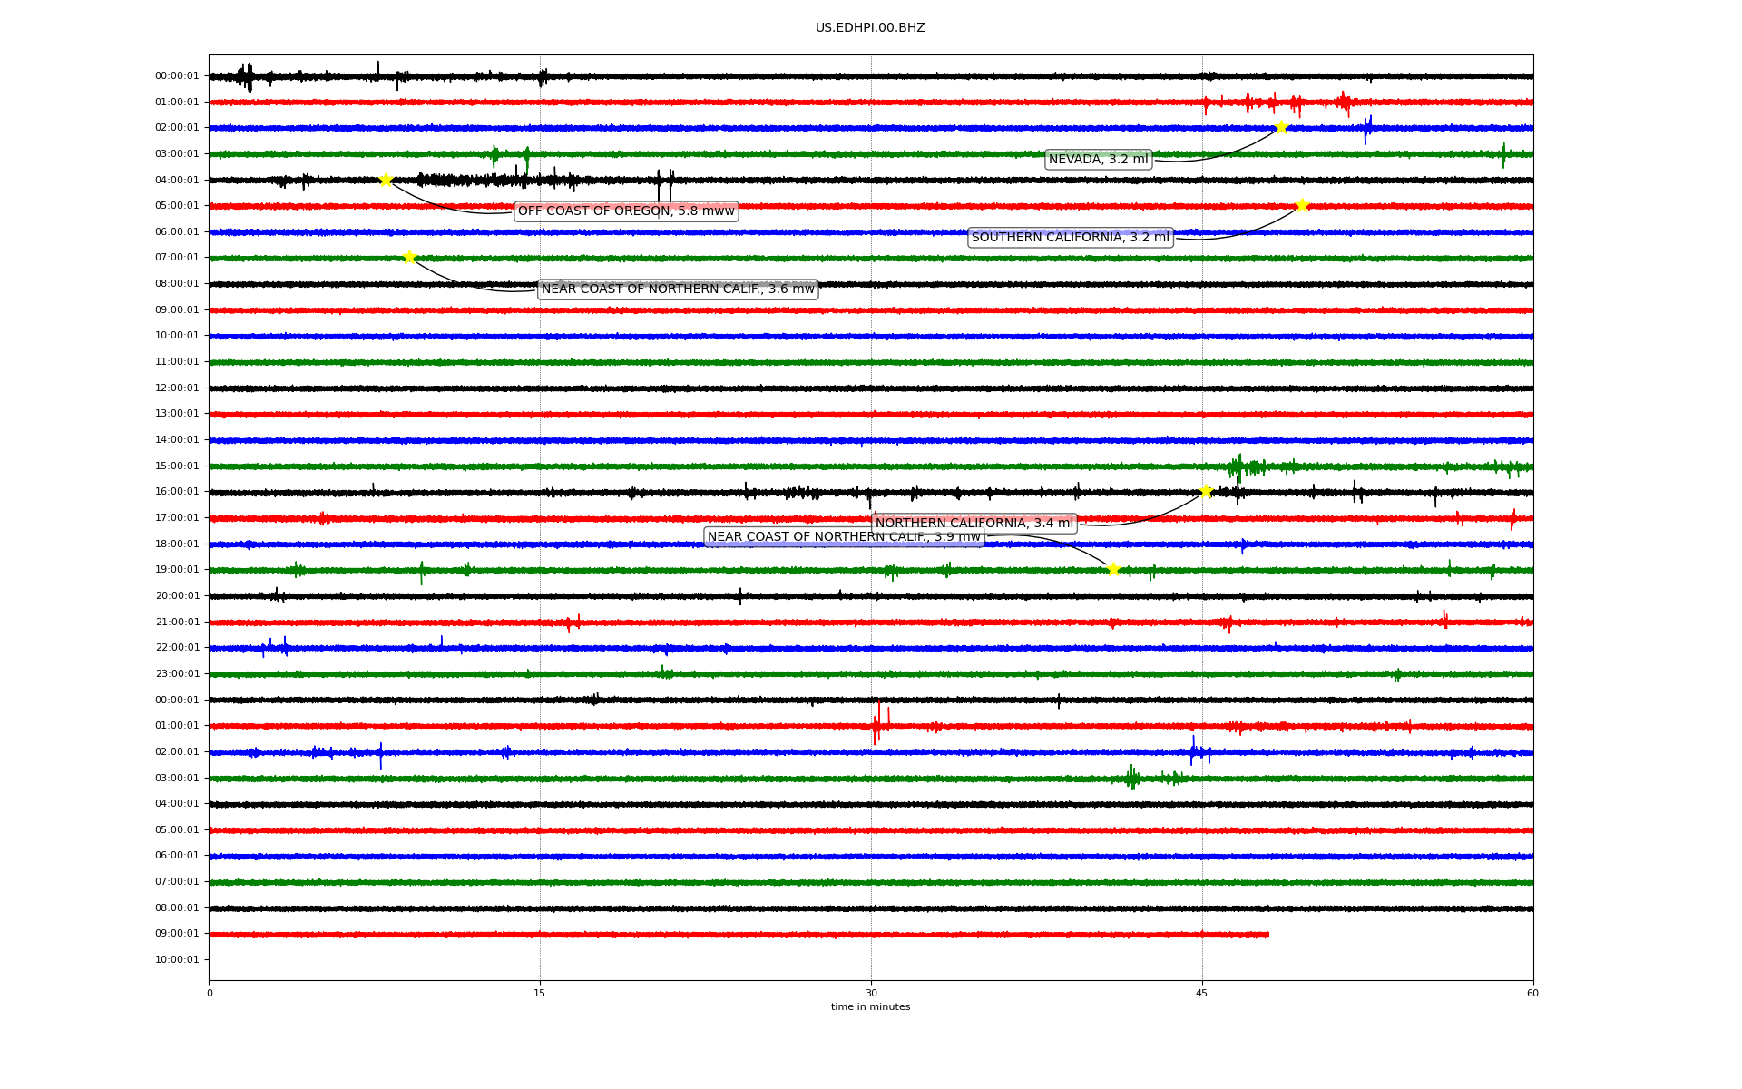Click the Northern California 3.4 ml star marker
Viewport: 1742px width, 1089px height.
1206,491
